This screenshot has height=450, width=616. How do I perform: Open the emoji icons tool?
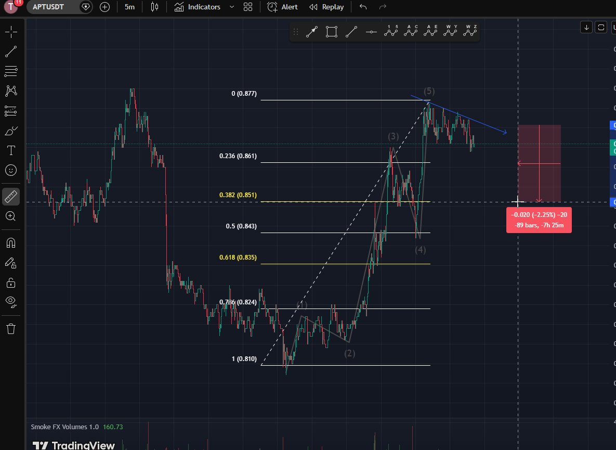pyautogui.click(x=11, y=170)
